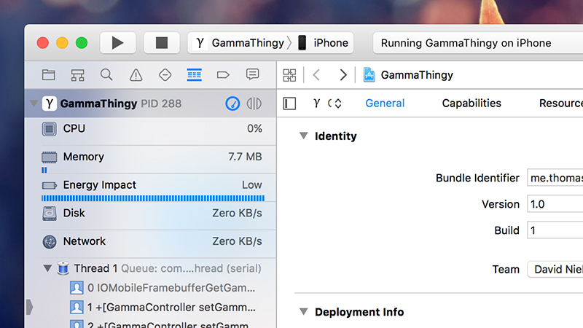Image resolution: width=583 pixels, height=328 pixels.
Task: Open the Report navigator speech bubble icon
Action: coord(252,74)
